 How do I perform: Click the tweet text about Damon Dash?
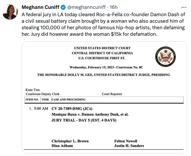pos(103,24)
